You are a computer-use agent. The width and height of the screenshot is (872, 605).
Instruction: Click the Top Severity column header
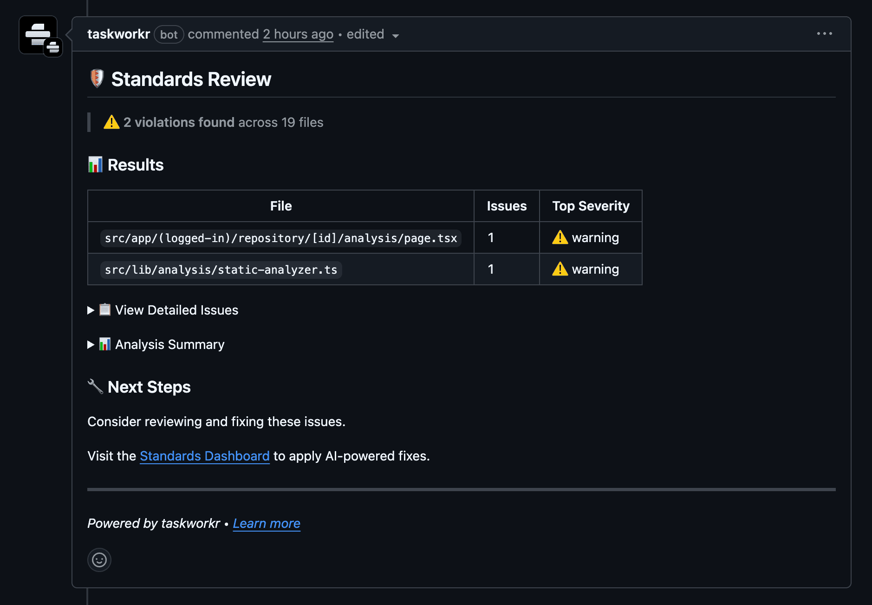click(591, 206)
